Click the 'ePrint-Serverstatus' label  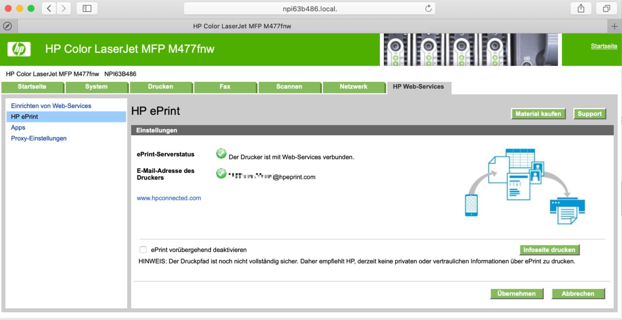(x=166, y=154)
